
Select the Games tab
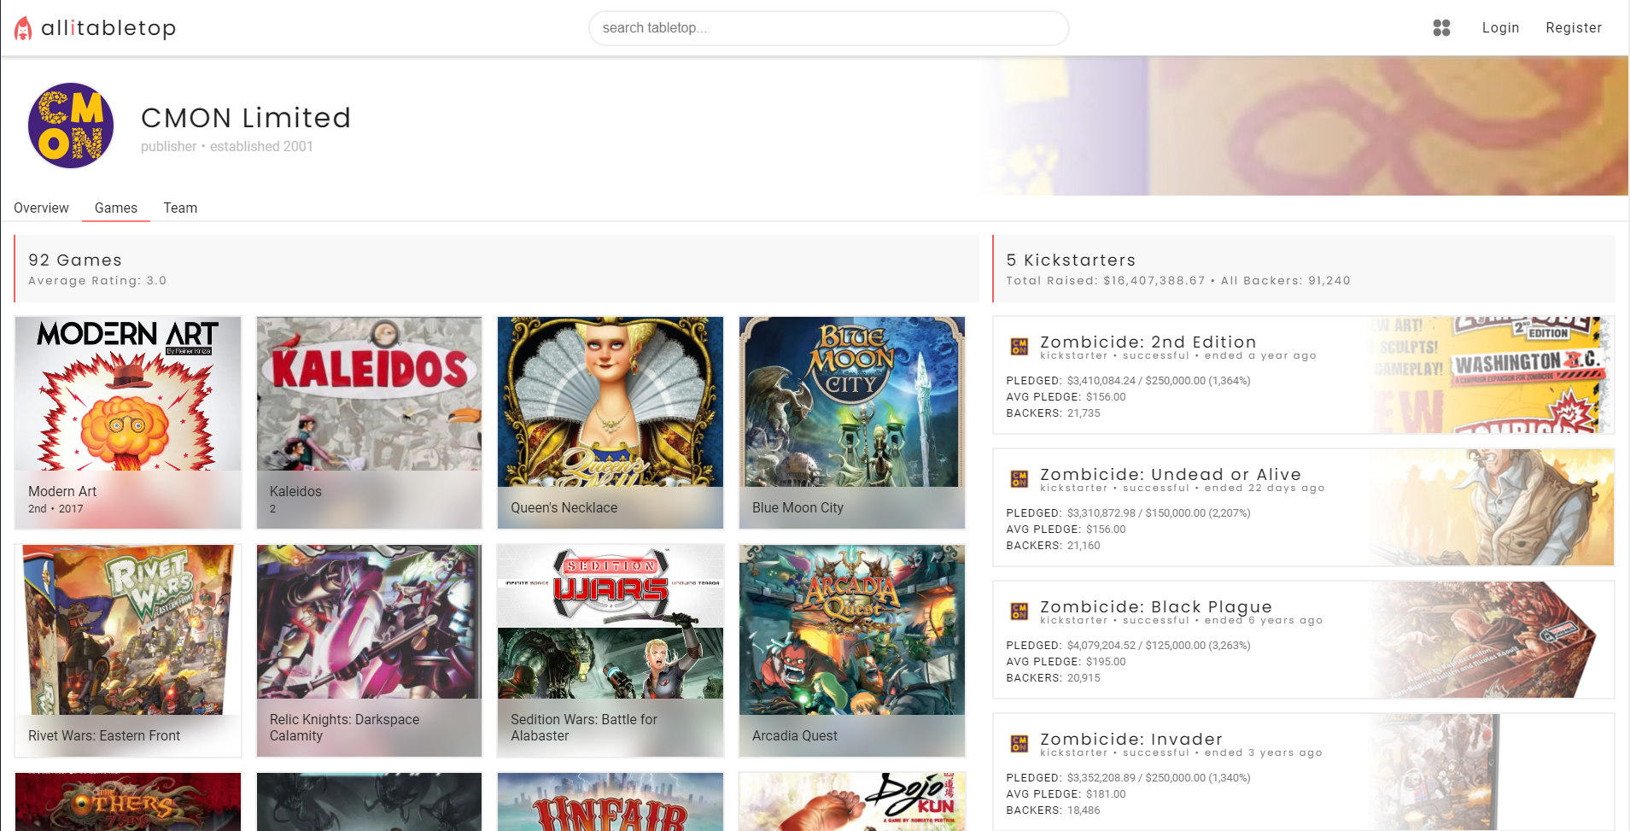pos(116,208)
